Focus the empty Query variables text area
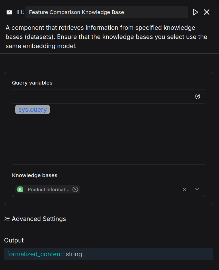The width and height of the screenshot is (219, 270). (x=108, y=138)
